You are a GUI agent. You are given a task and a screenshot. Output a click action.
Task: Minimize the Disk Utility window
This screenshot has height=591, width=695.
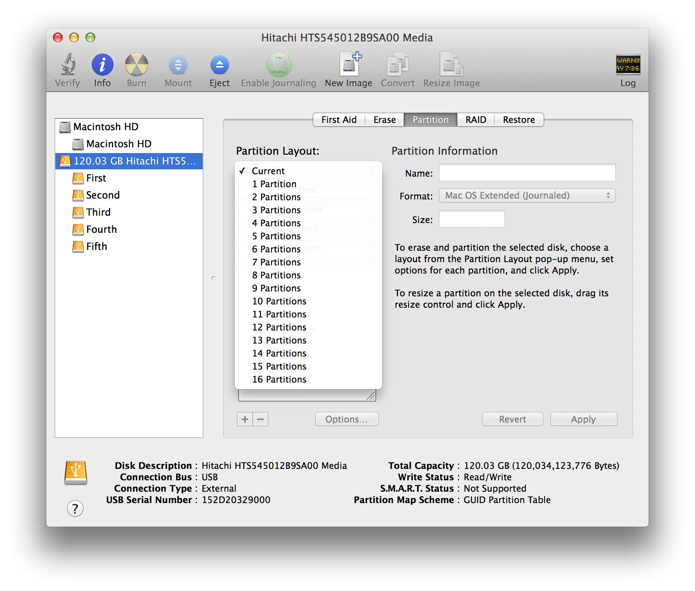click(x=74, y=37)
